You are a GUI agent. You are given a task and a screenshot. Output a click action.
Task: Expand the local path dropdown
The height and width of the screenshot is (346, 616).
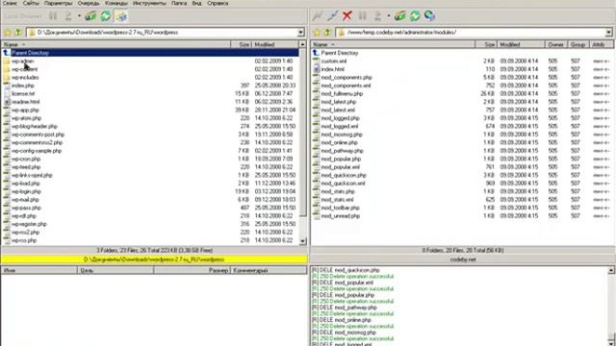(300, 33)
